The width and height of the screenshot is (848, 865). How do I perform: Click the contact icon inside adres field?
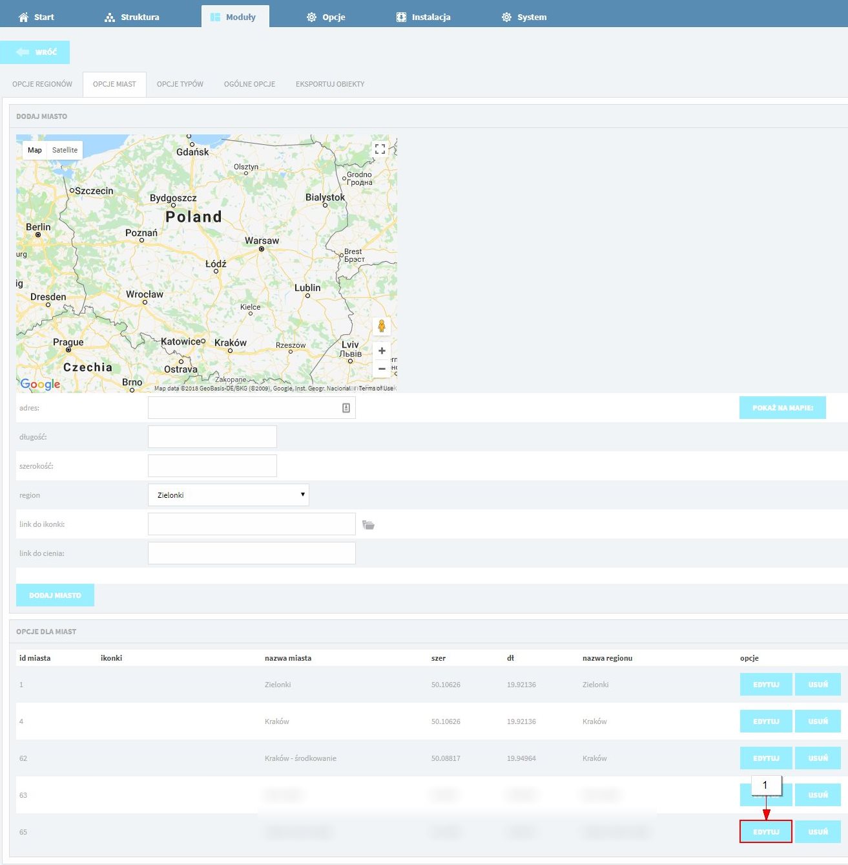point(346,408)
